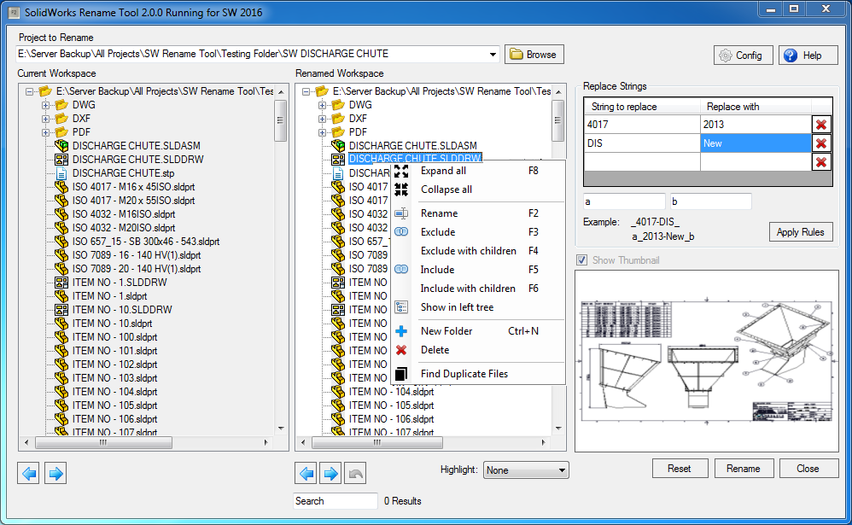
Task: Expand the DWG folder in Renamed Workspace
Action: [322, 105]
